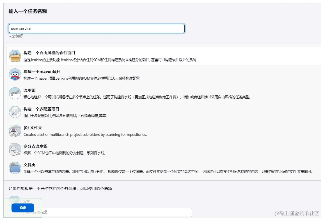Click the heading 输入一个任务名称
Viewport: 321px width, 218px height.
coord(27,11)
